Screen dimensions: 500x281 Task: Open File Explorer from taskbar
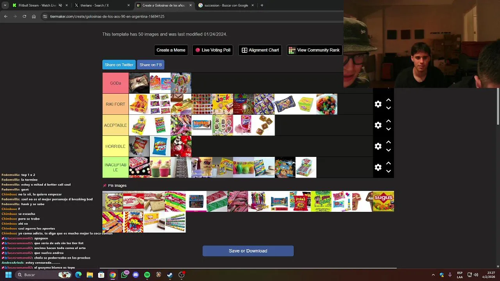89,275
